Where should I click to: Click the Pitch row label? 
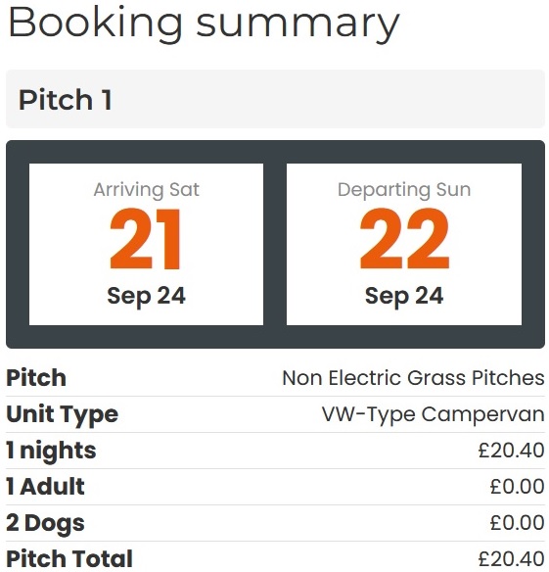(x=36, y=377)
